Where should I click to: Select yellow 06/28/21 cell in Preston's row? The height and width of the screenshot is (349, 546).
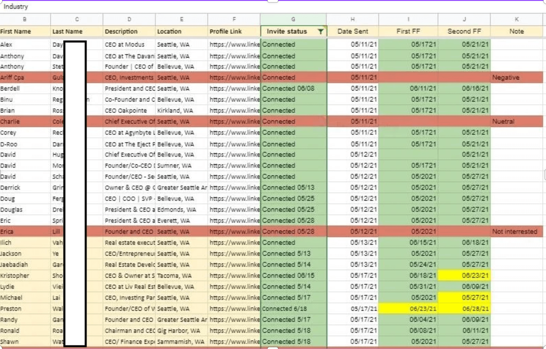pos(464,309)
